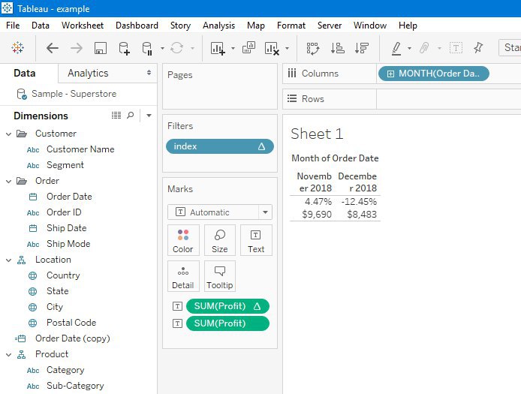Viewport: 521px width, 394px height.
Task: Click the Sort Descending icon
Action: click(362, 48)
